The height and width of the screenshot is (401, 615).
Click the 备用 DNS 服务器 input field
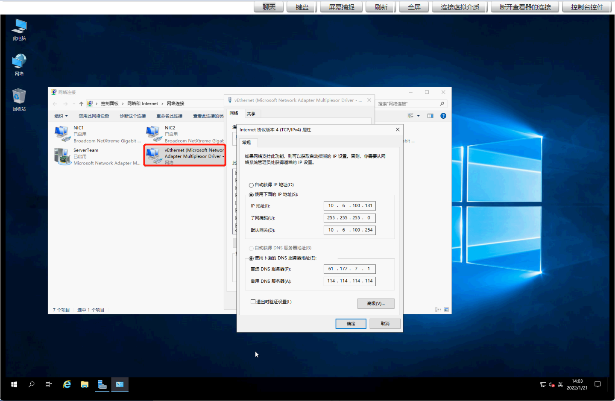[349, 281]
